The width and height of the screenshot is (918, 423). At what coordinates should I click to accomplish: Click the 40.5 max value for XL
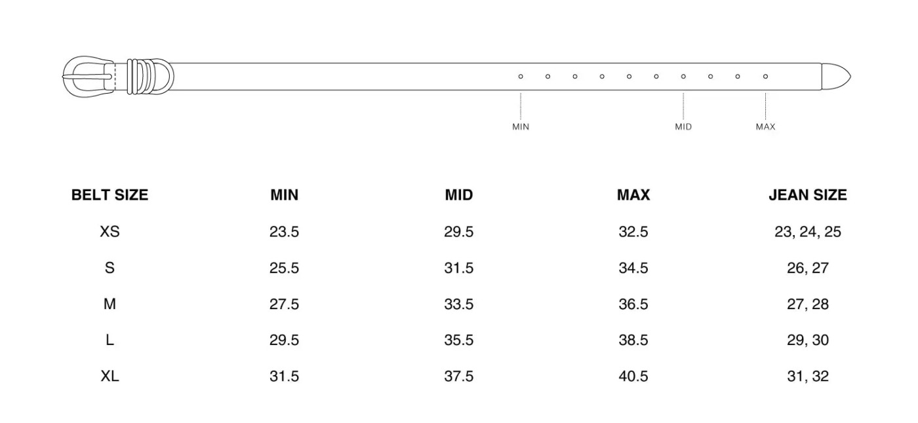[633, 377]
